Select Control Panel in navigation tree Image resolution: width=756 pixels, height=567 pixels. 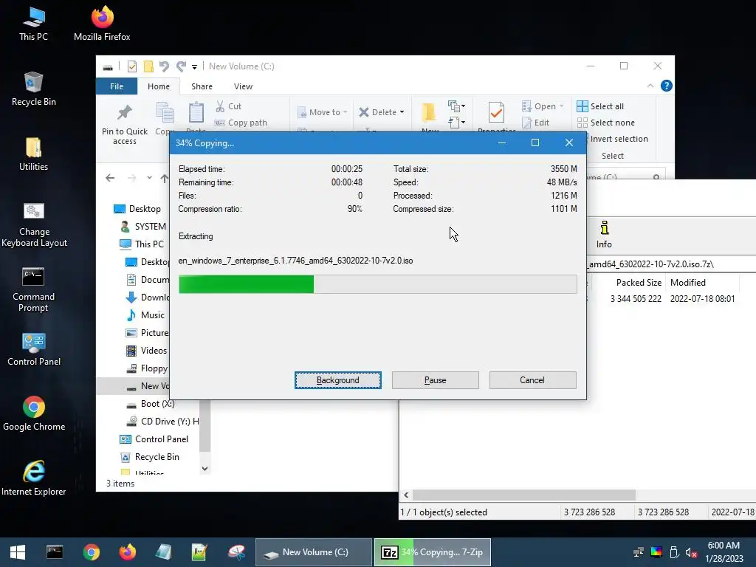[154, 439]
